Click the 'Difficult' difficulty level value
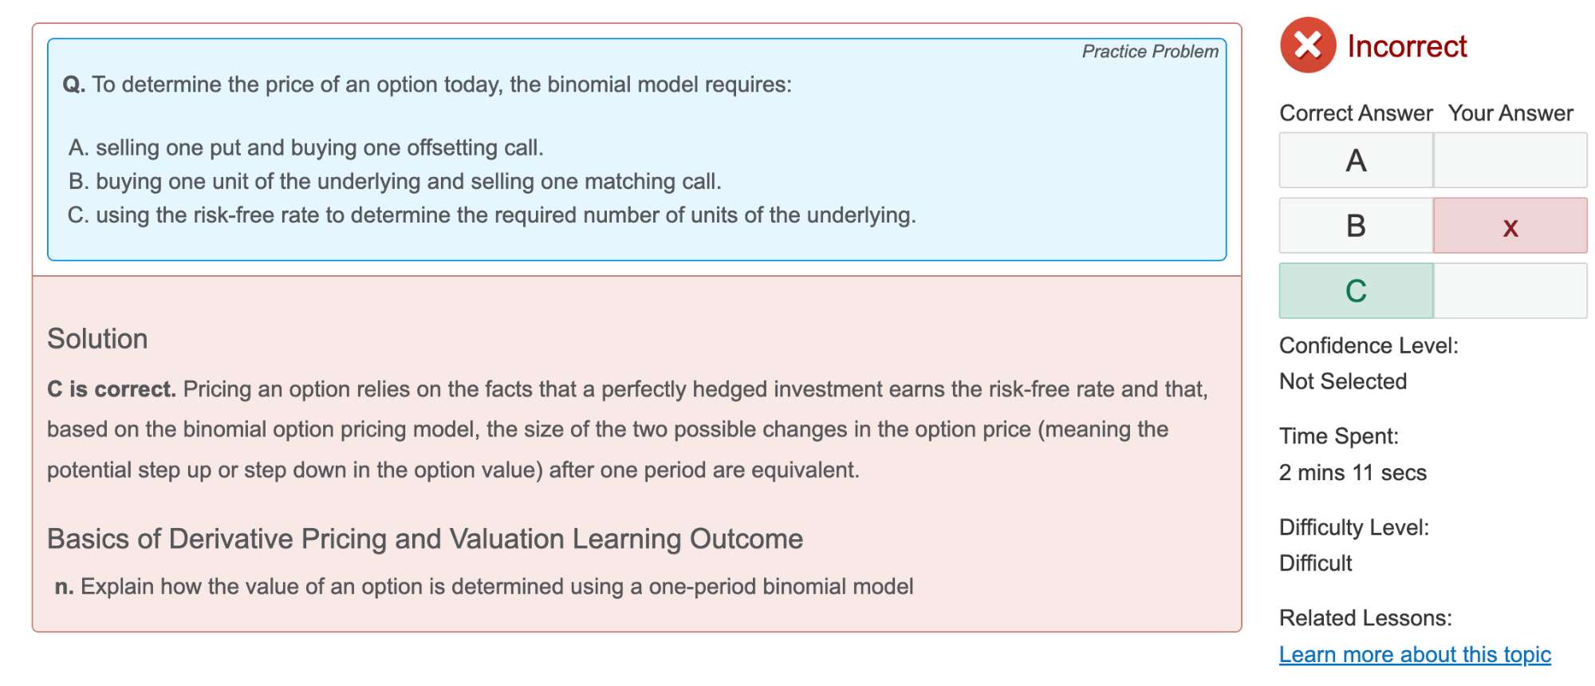 [x=1316, y=563]
